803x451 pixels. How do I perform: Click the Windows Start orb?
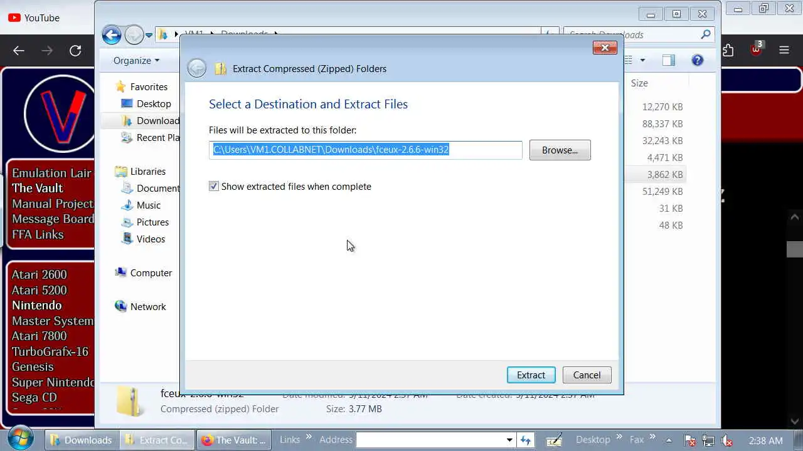(21, 439)
